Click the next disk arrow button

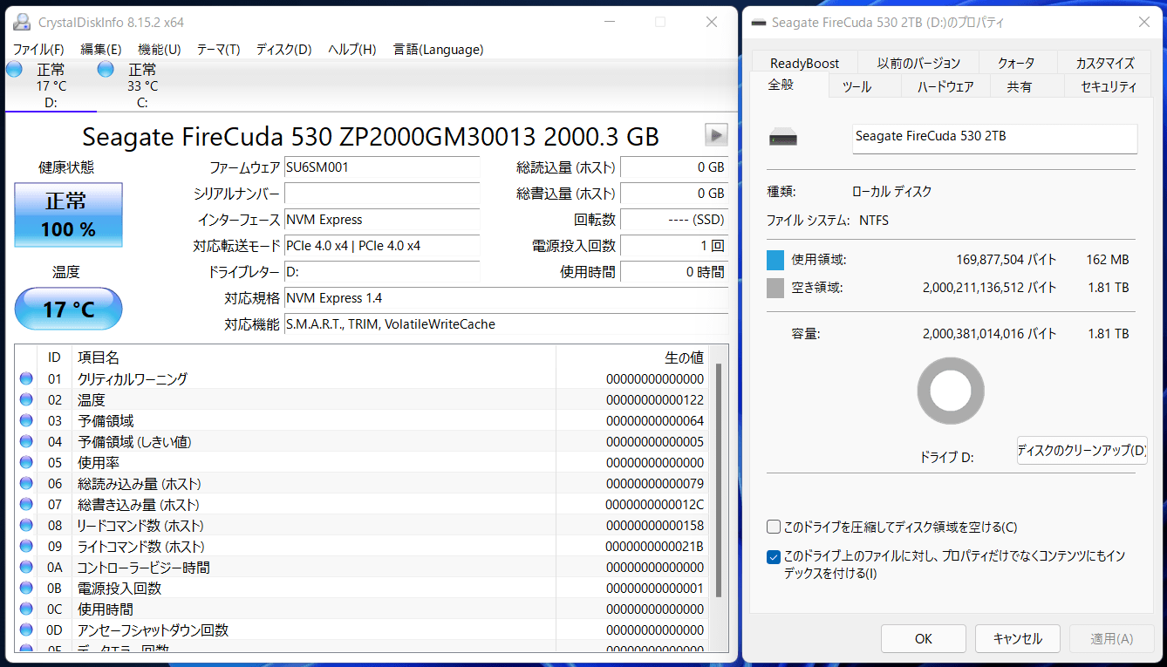coord(716,135)
